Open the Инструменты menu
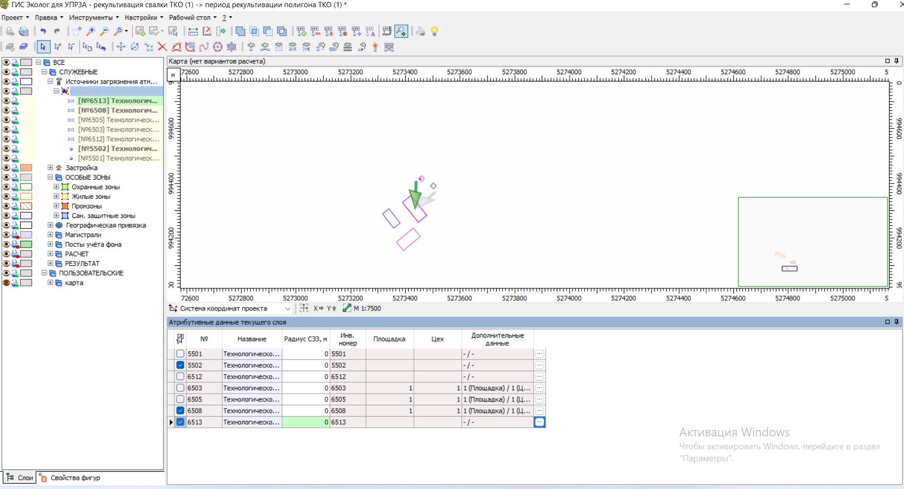904x489 pixels. click(93, 18)
